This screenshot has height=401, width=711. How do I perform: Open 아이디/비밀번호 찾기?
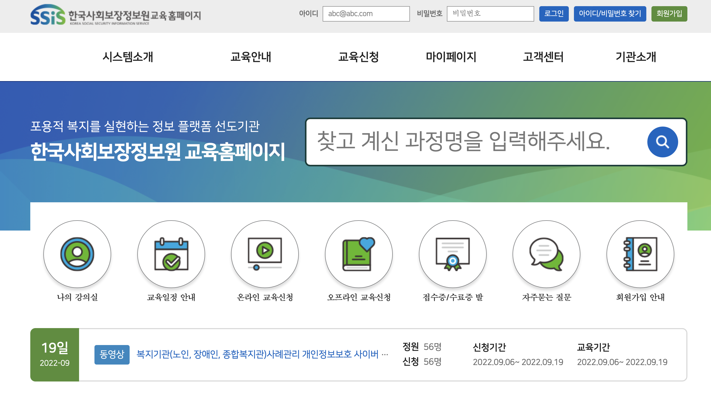610,14
